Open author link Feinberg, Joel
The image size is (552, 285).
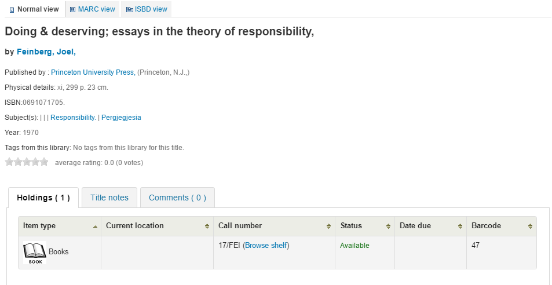46,52
